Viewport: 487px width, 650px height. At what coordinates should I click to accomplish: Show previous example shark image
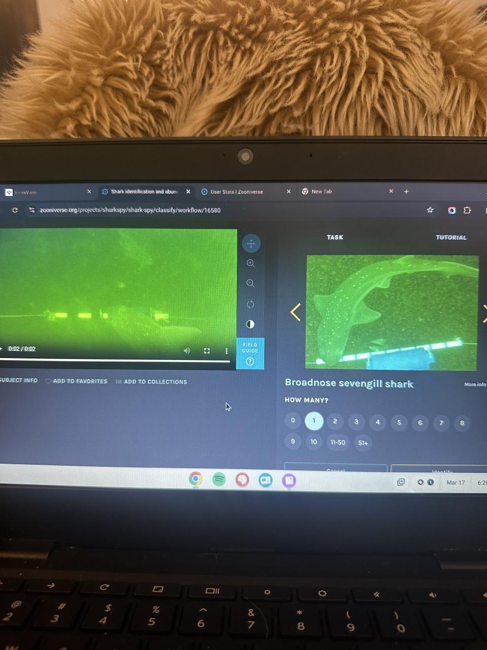coord(295,312)
